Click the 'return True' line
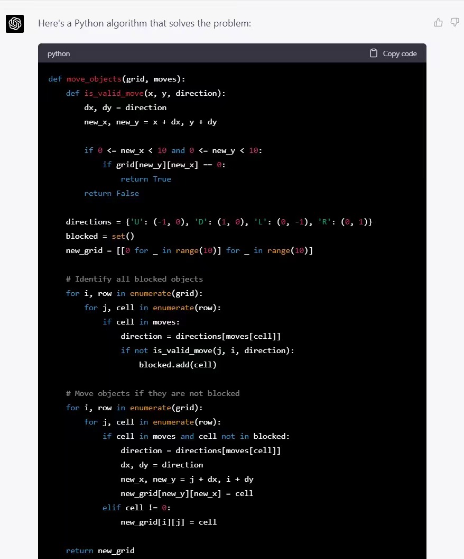The width and height of the screenshot is (464, 559). coord(146,179)
